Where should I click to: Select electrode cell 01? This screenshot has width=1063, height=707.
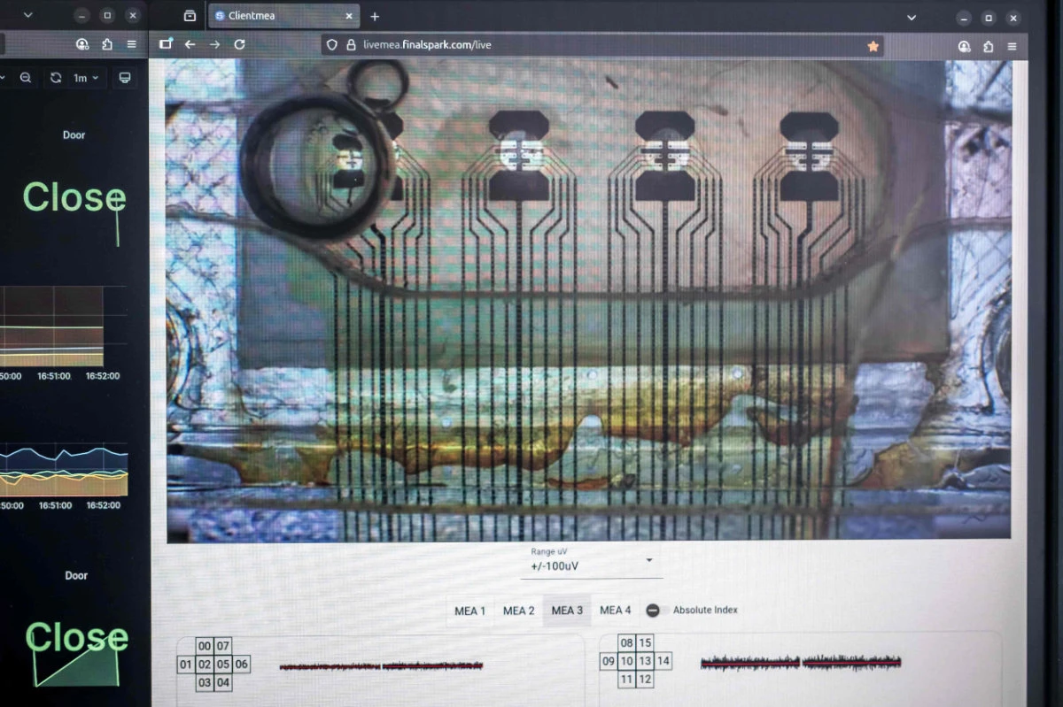186,665
